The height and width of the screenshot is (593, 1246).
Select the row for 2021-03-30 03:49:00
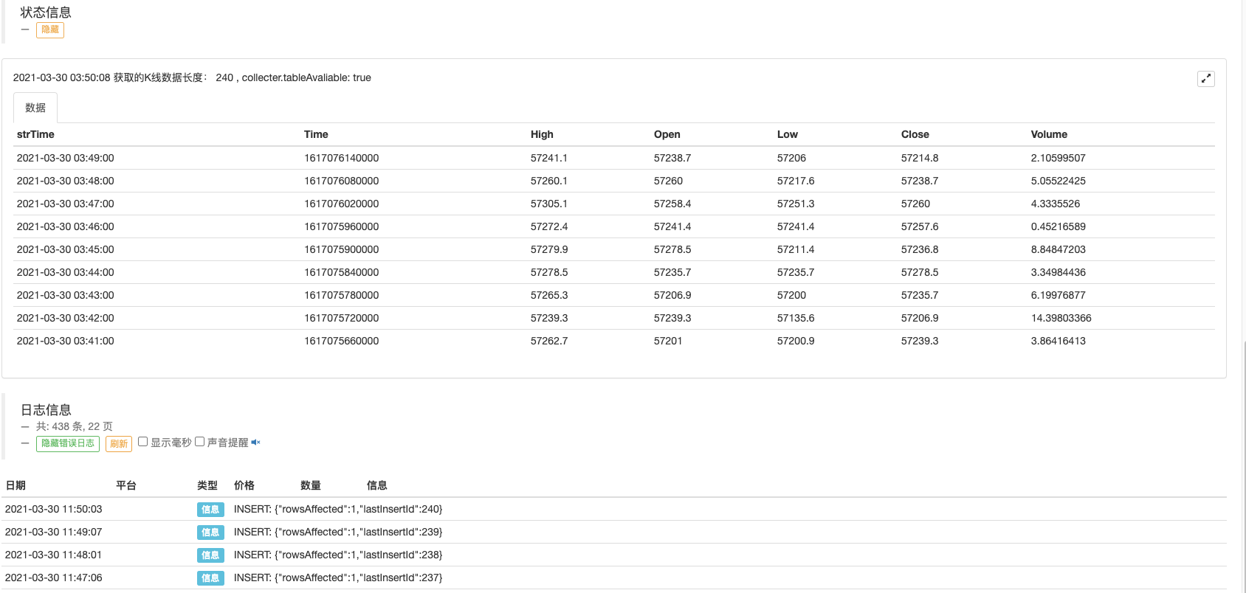[x=66, y=158]
